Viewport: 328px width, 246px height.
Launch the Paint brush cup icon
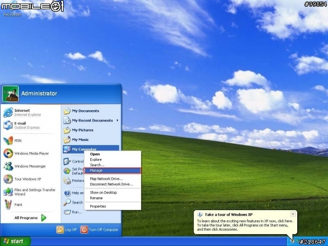[8, 204]
